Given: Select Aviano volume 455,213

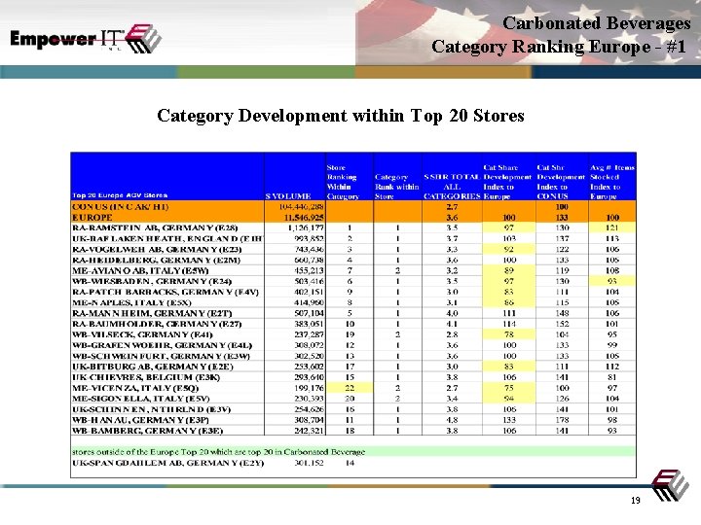Looking at the screenshot, I should point(310,271).
